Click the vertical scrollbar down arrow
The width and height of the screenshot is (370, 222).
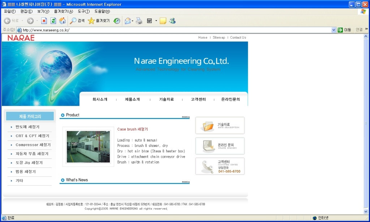(x=366, y=212)
